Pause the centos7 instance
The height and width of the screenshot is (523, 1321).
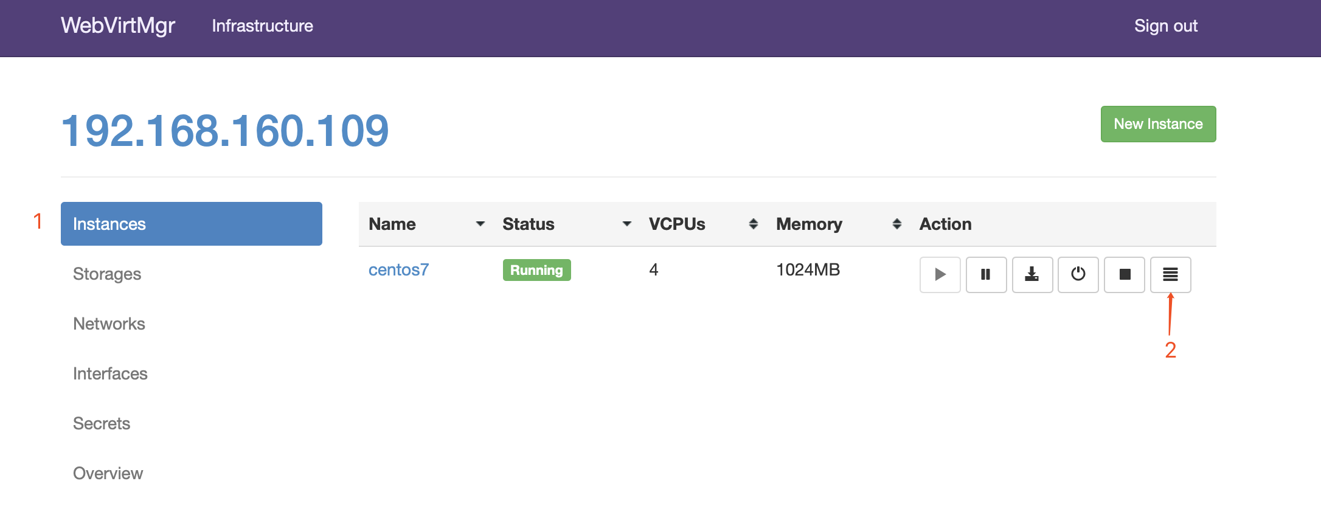pyautogui.click(x=986, y=274)
